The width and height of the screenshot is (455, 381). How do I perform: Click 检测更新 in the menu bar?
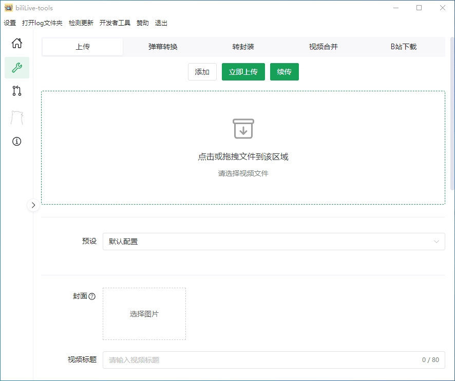point(81,23)
